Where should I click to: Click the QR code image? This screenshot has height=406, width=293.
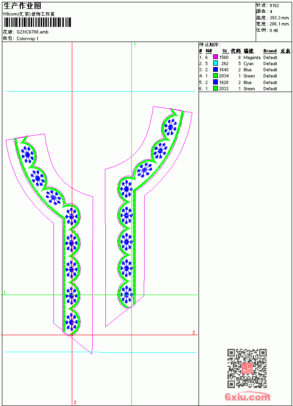(247, 368)
